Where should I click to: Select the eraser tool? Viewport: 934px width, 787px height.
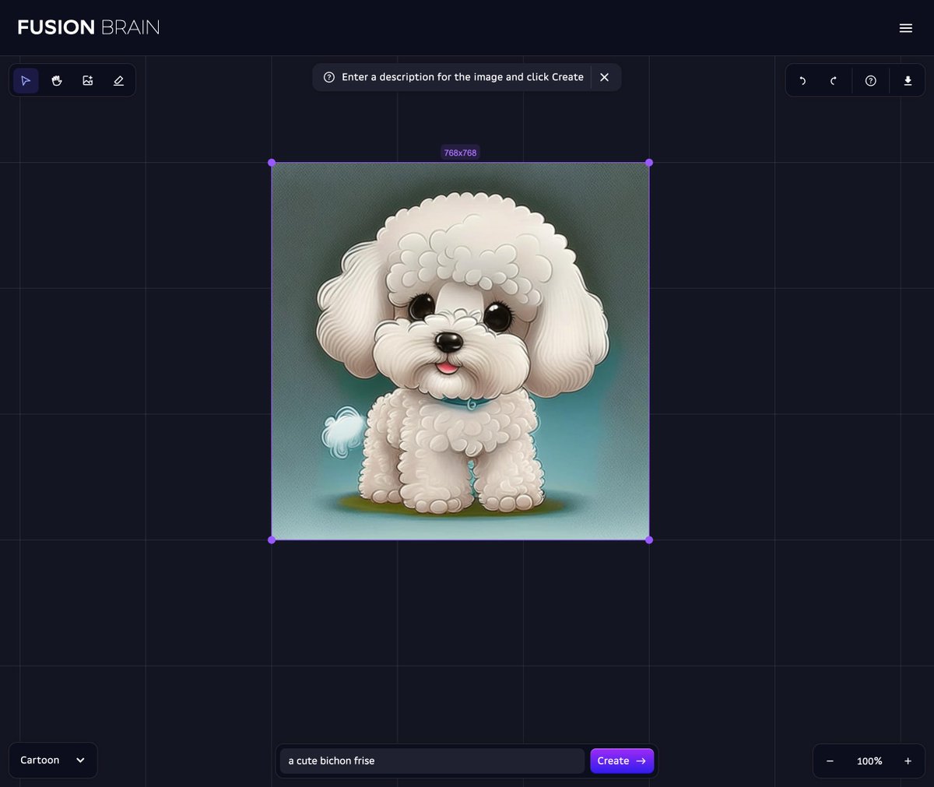point(118,80)
